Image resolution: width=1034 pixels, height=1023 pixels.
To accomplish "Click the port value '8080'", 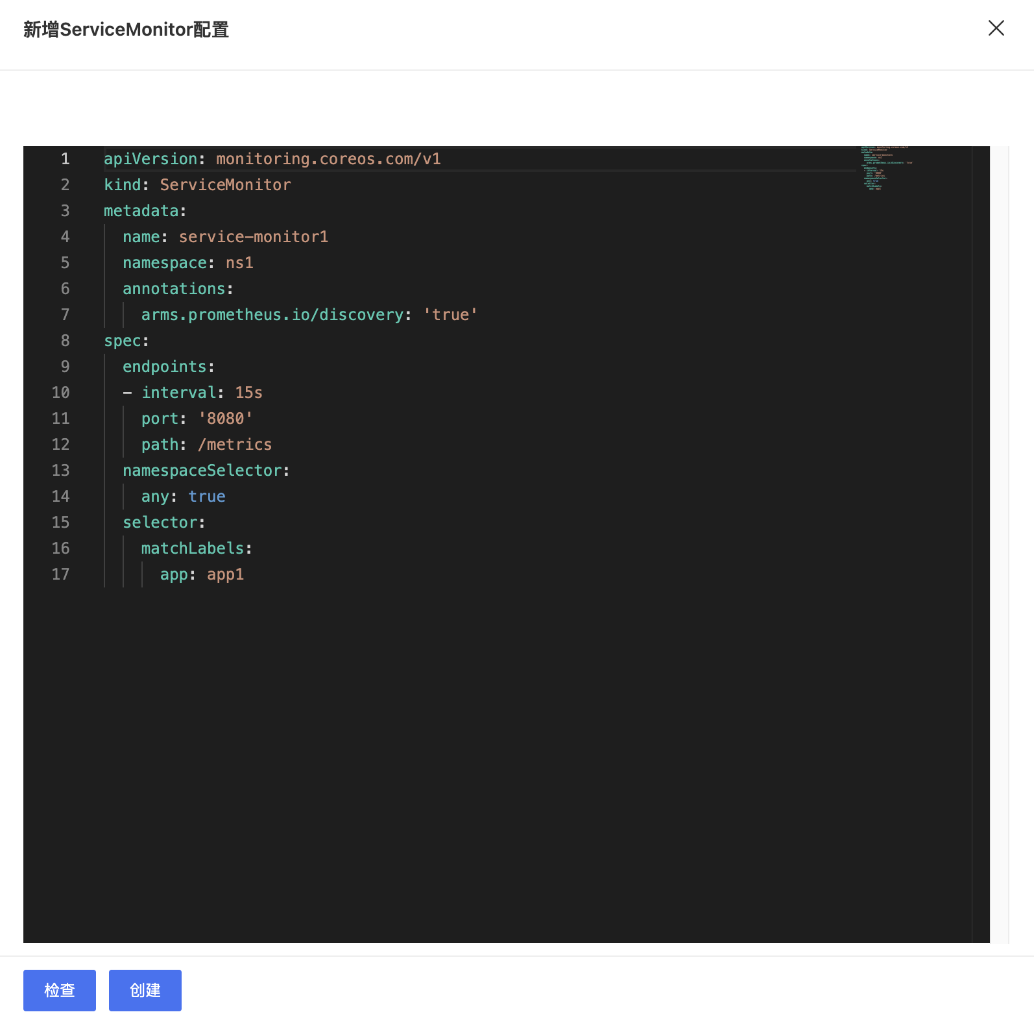I will [x=225, y=419].
